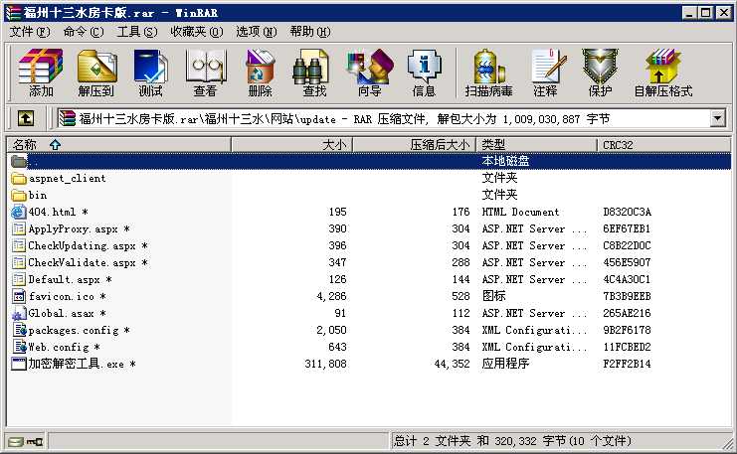Select CheckUpdating.aspx file name
The image size is (737, 454).
coord(82,246)
